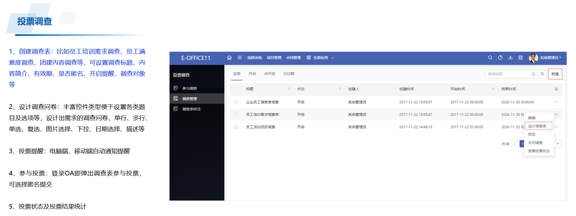Open column settings icon in table header
Image resolution: width=576 pixels, height=216 pixels.
coord(556,89)
